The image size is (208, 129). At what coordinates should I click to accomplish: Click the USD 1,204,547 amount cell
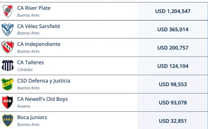173,11
